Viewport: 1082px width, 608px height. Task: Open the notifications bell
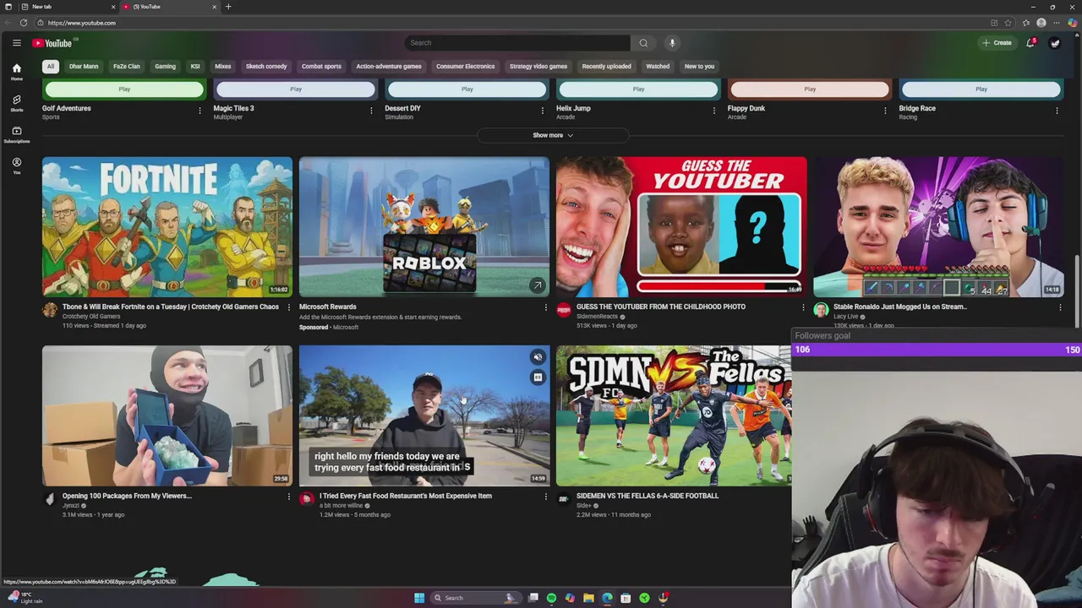(1030, 43)
